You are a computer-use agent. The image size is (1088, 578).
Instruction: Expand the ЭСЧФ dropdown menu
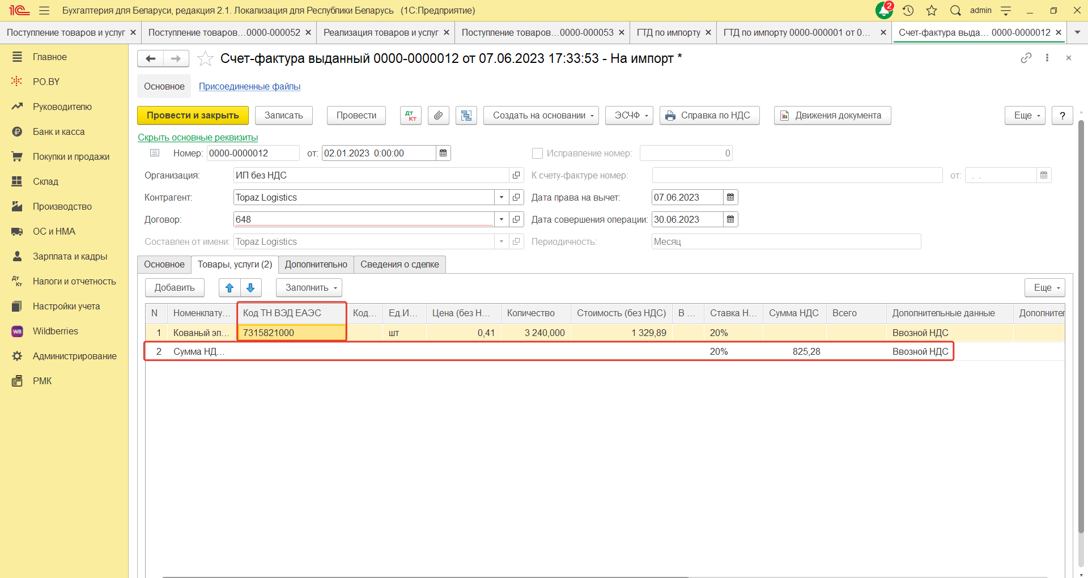coord(629,116)
